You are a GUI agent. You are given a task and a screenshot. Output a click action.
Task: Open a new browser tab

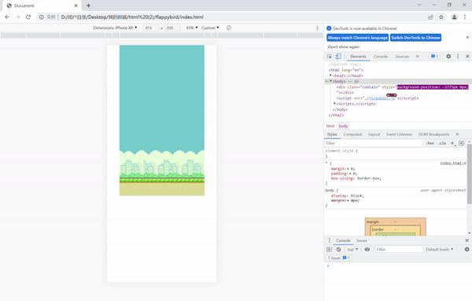tap(88, 6)
